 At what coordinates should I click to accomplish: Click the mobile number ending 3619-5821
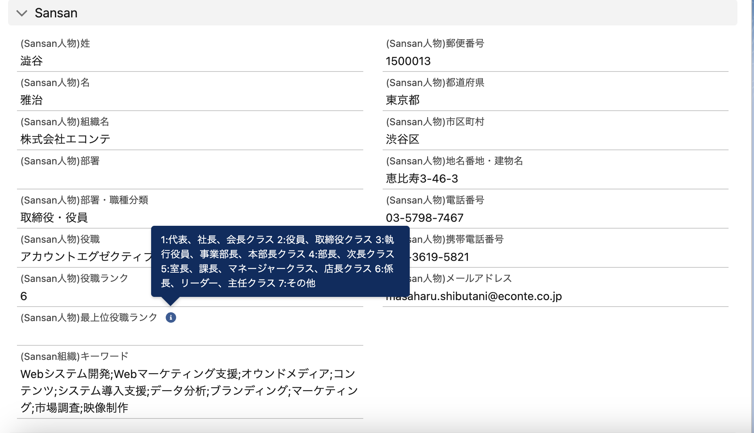pyautogui.click(x=440, y=257)
